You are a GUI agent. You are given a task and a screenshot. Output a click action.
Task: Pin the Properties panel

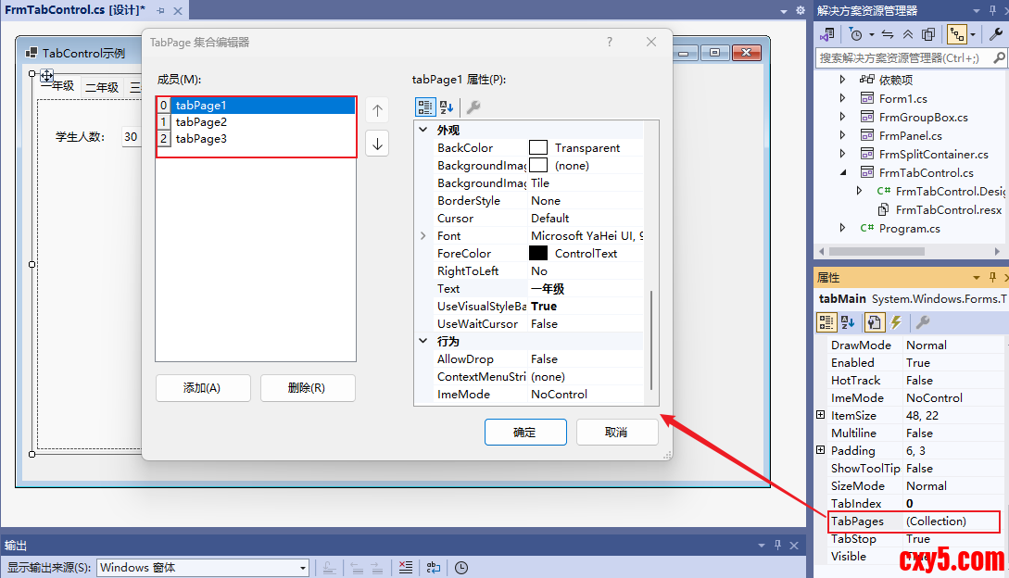(993, 277)
